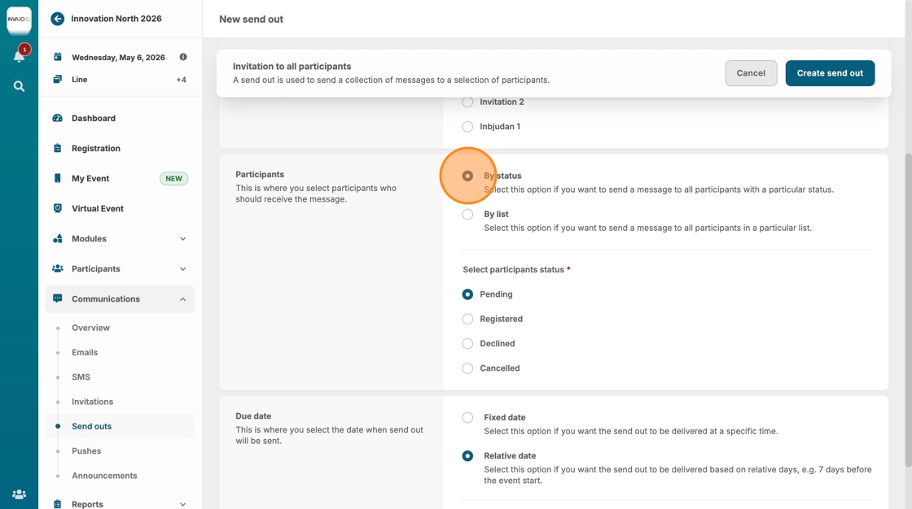Open the notifications bell icon
The width and height of the screenshot is (912, 509).
coord(19,56)
